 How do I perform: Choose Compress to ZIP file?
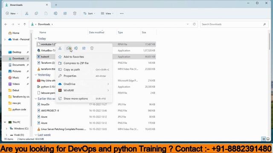[x=84, y=63]
